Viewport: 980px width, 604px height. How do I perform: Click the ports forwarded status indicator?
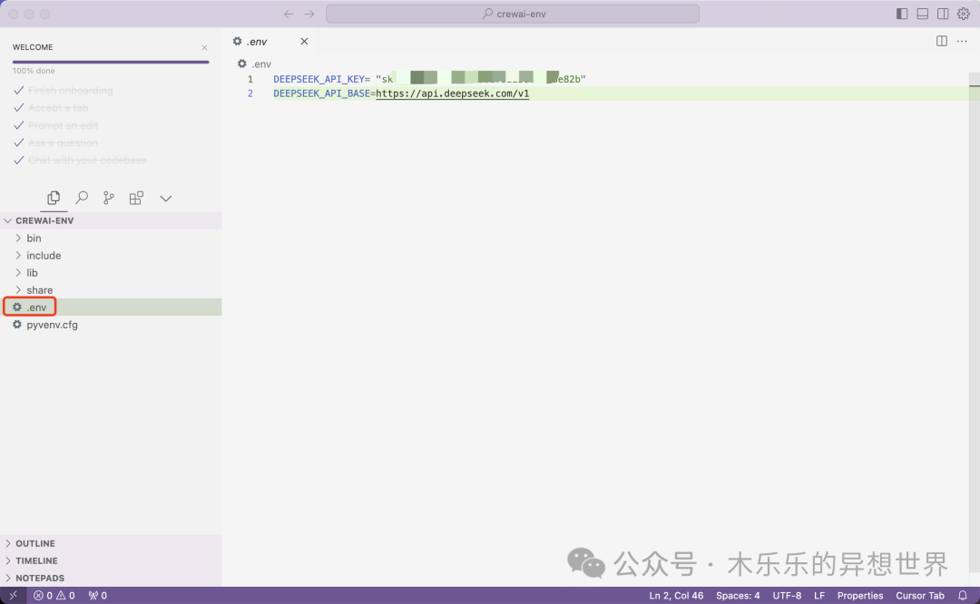pos(97,595)
